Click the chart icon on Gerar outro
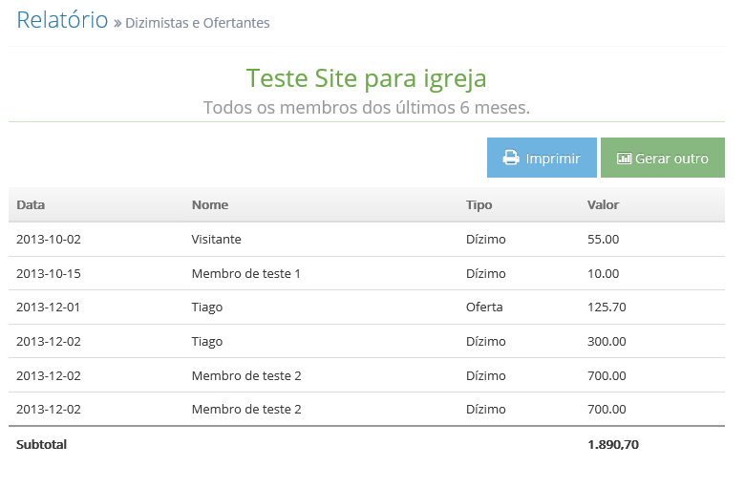 (x=624, y=159)
